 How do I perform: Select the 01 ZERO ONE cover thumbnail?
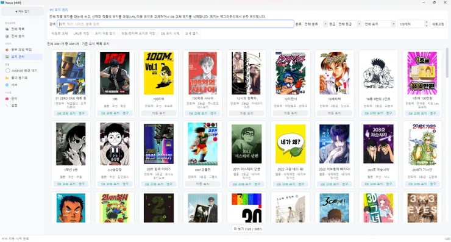(x=71, y=73)
